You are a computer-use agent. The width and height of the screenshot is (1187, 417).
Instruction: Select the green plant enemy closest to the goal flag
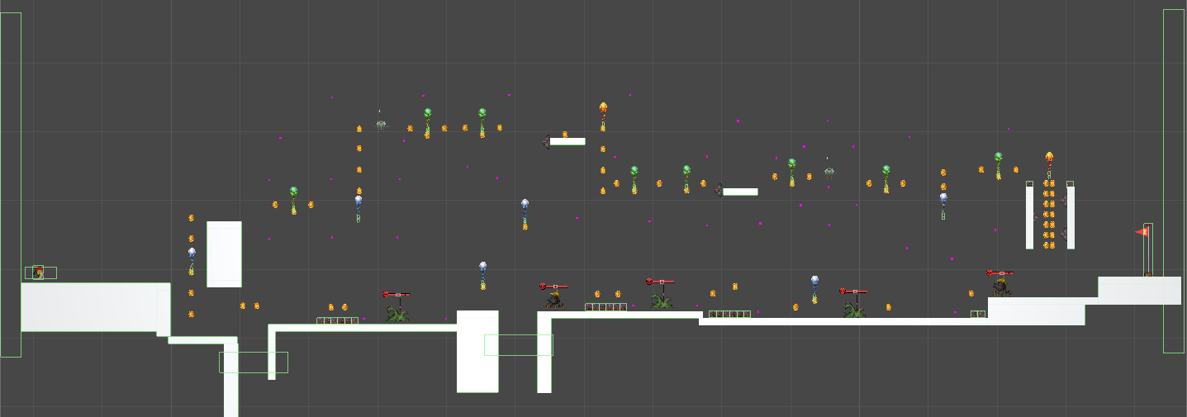point(854,310)
